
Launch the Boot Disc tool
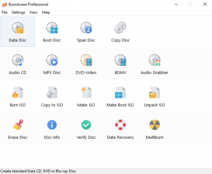(52, 32)
